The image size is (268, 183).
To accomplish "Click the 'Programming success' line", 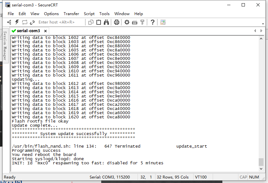I will 36,151.
